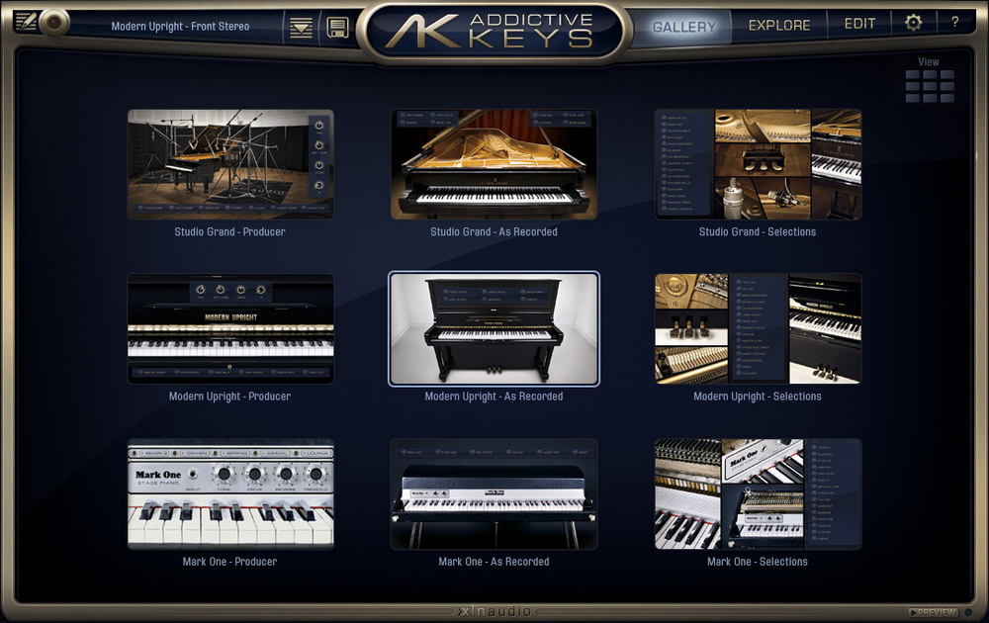Click the question mark help icon

click(x=953, y=23)
